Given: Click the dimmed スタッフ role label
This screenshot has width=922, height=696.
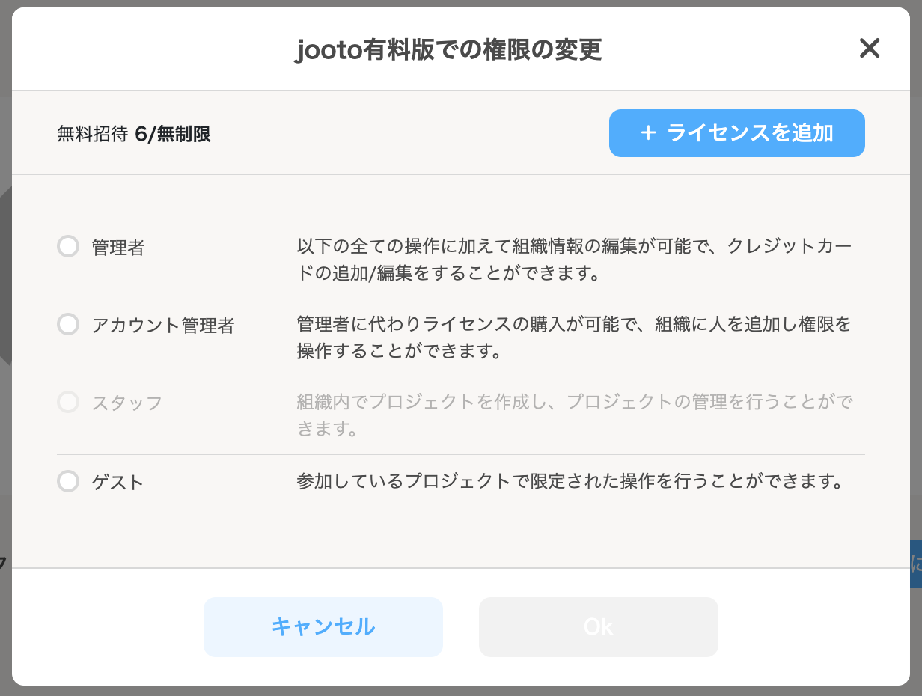Looking at the screenshot, I should point(127,403).
